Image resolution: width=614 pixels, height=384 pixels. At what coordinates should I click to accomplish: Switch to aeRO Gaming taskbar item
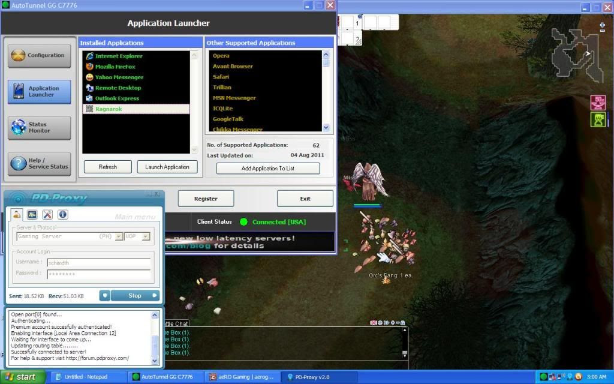(x=242, y=377)
